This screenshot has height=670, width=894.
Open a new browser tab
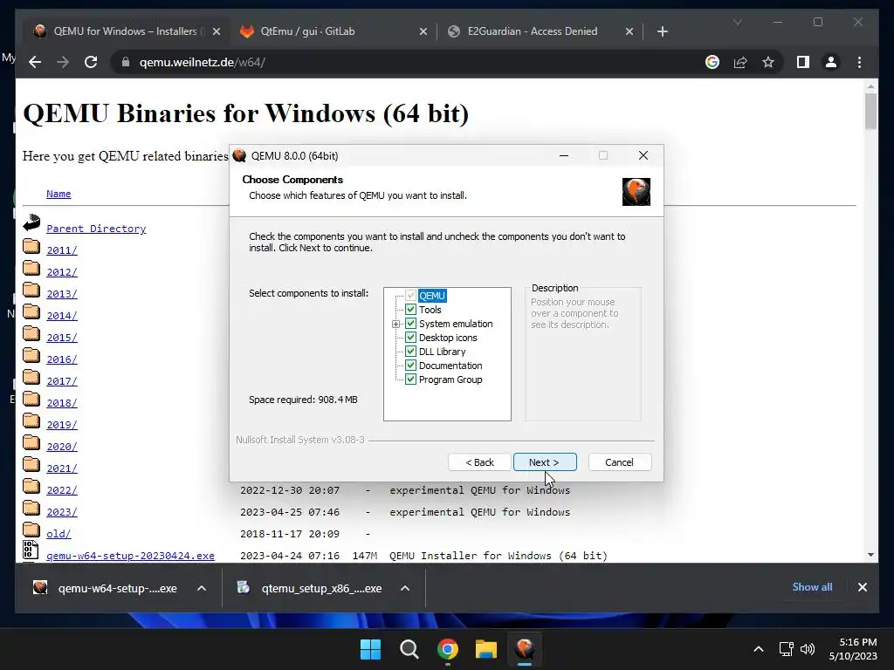[662, 31]
